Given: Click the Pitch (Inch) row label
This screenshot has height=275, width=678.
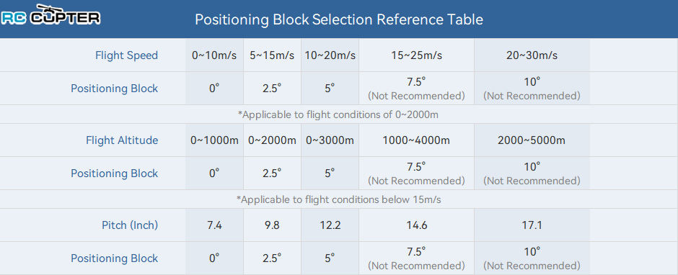Looking at the screenshot, I should (130, 225).
